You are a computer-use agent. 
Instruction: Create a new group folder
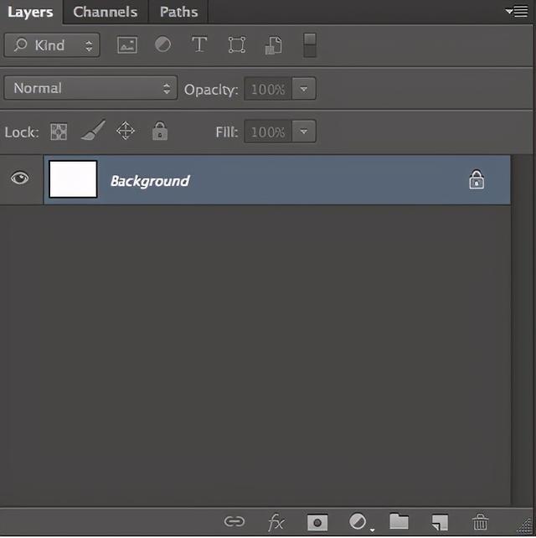pyautogui.click(x=399, y=521)
